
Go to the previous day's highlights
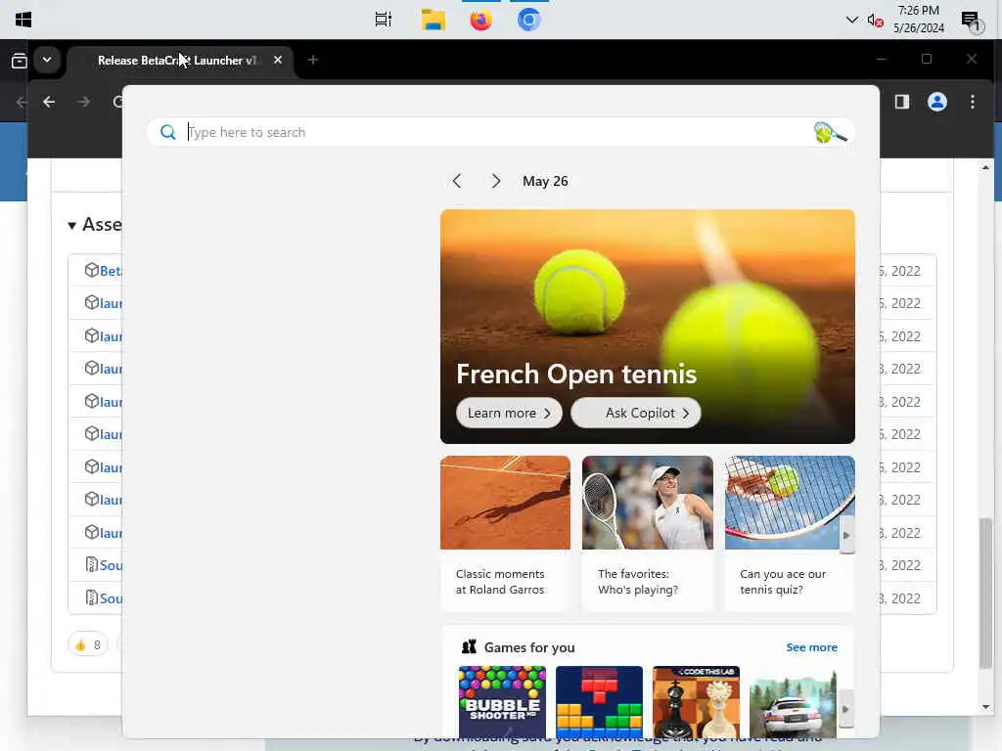click(457, 181)
